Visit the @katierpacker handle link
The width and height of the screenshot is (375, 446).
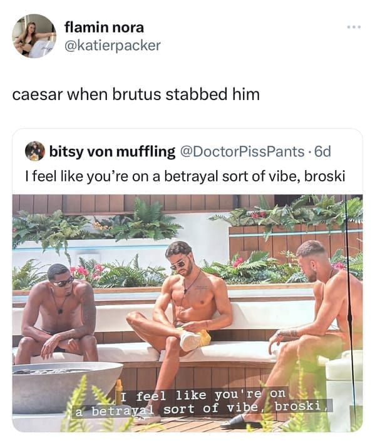pyautogui.click(x=113, y=45)
